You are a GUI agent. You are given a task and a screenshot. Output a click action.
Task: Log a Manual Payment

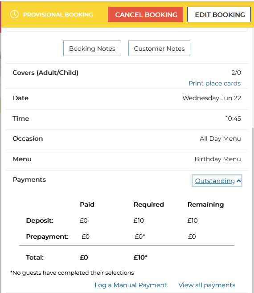coord(131,285)
